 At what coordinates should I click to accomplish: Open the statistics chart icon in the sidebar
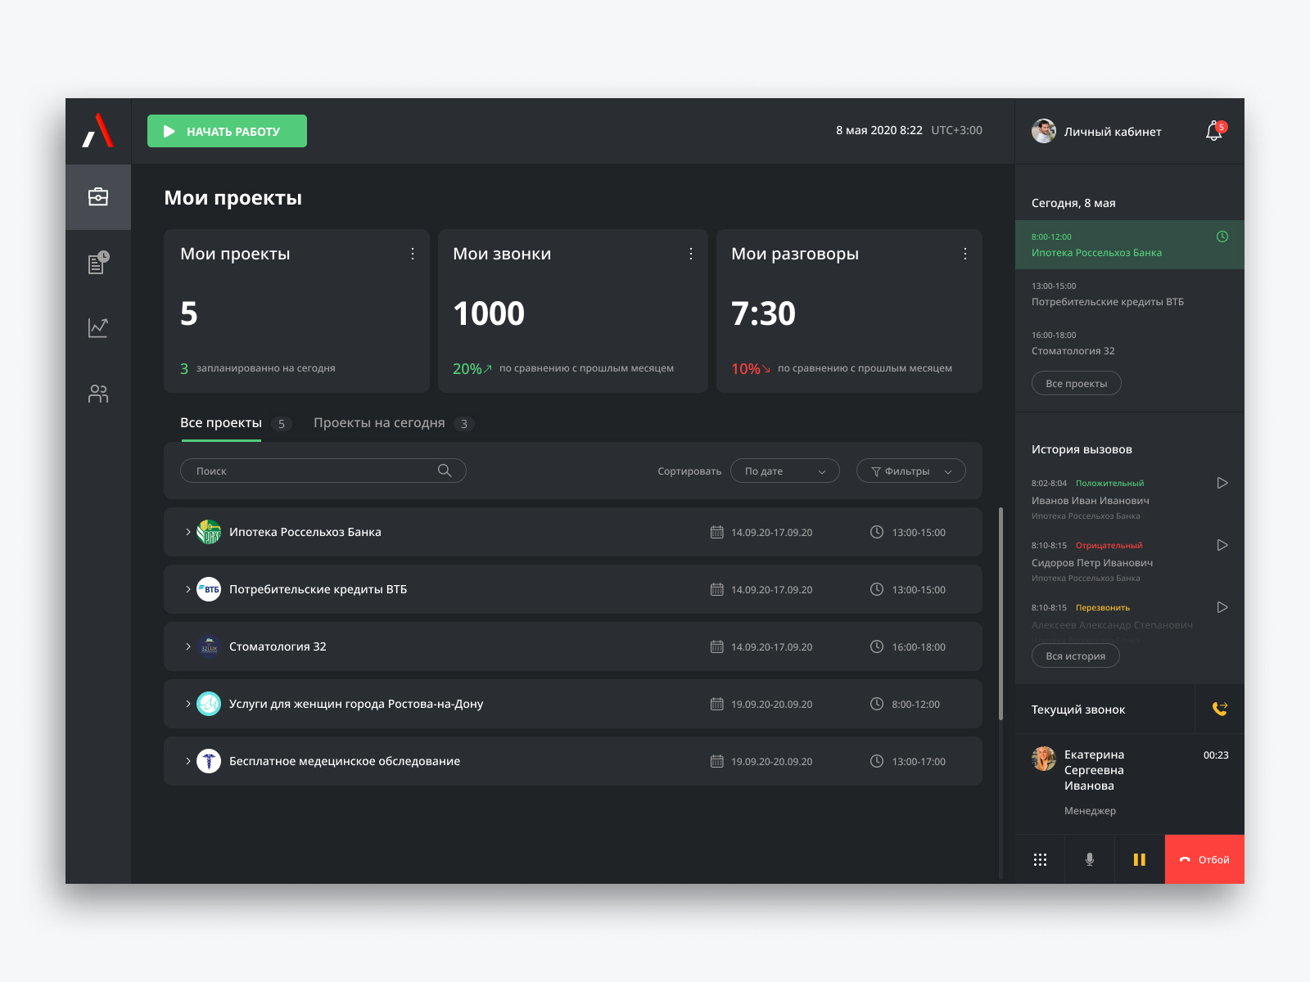tap(97, 327)
